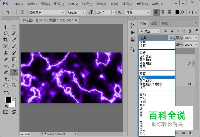Open the anti-aliasing 平滑 dropdown
Viewport: 200px width, 137px height.
tap(137, 12)
